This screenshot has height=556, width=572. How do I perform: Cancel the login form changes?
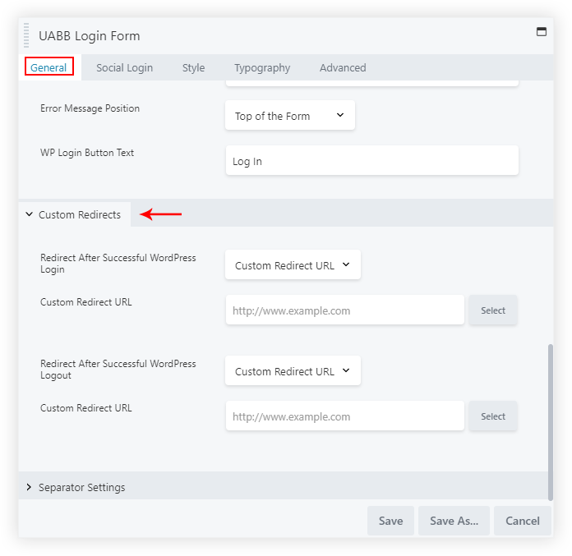[x=522, y=521]
